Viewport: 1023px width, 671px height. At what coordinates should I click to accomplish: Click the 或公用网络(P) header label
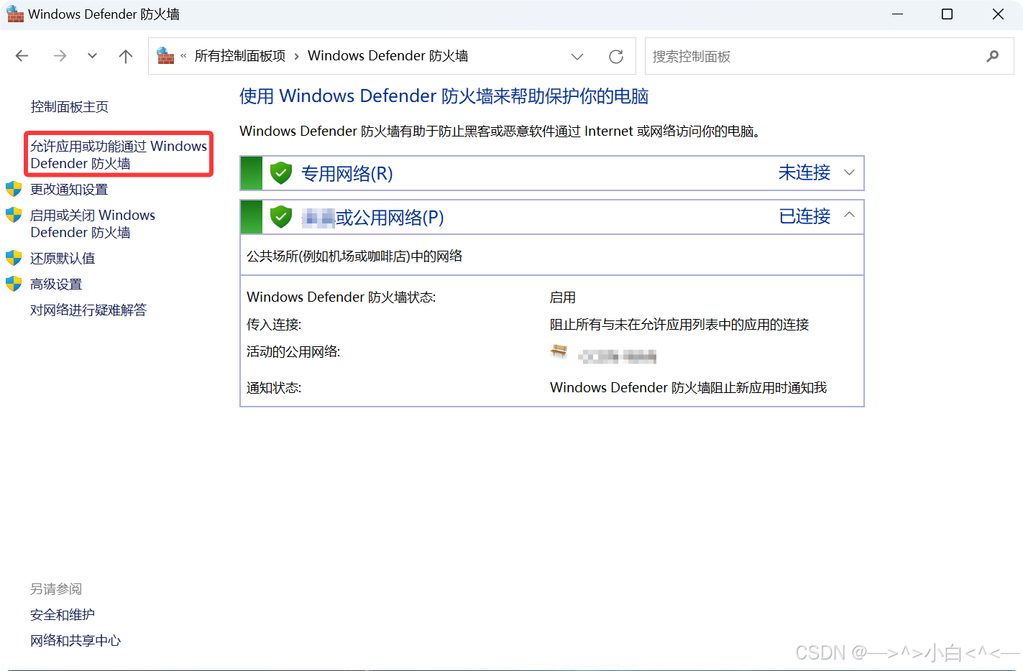click(390, 218)
